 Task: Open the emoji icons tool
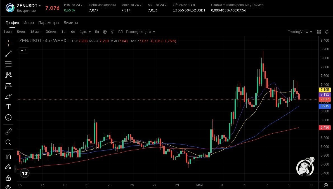pyautogui.click(x=8, y=117)
